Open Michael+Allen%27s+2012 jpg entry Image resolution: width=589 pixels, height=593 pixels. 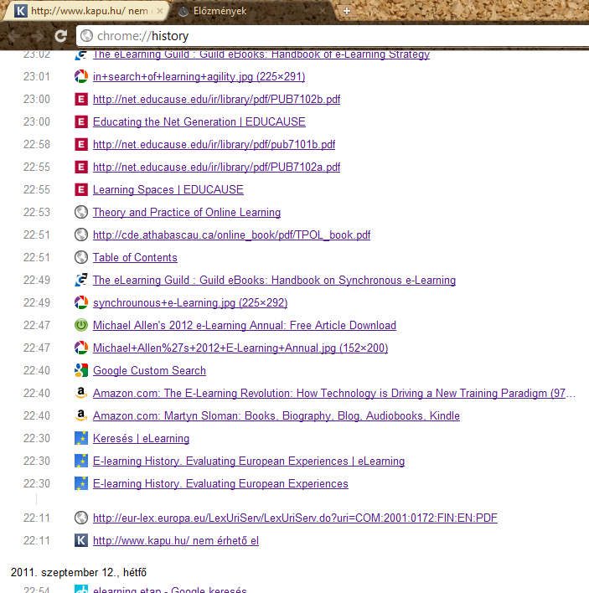pos(240,348)
